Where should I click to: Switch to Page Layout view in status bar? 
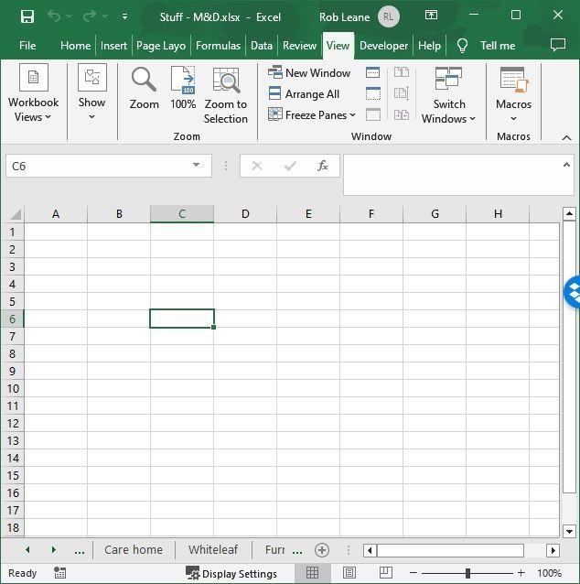coord(349,573)
